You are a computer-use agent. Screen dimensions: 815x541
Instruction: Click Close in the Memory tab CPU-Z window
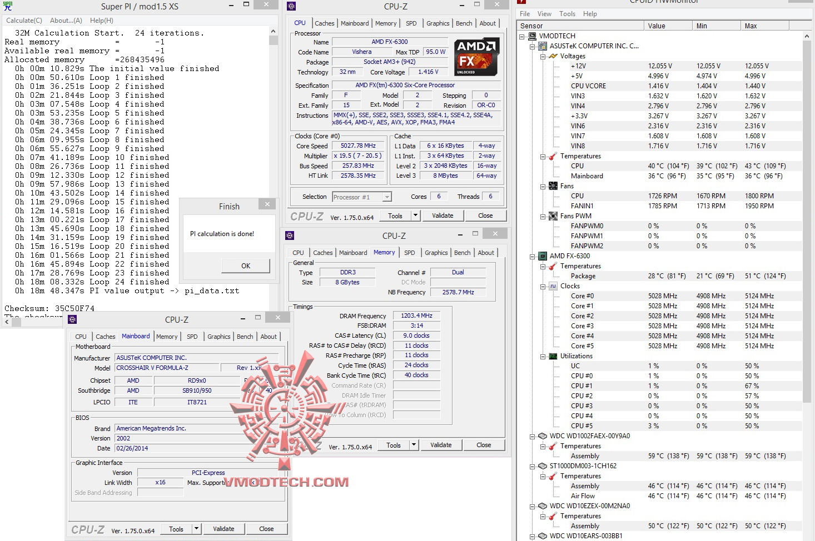click(484, 445)
